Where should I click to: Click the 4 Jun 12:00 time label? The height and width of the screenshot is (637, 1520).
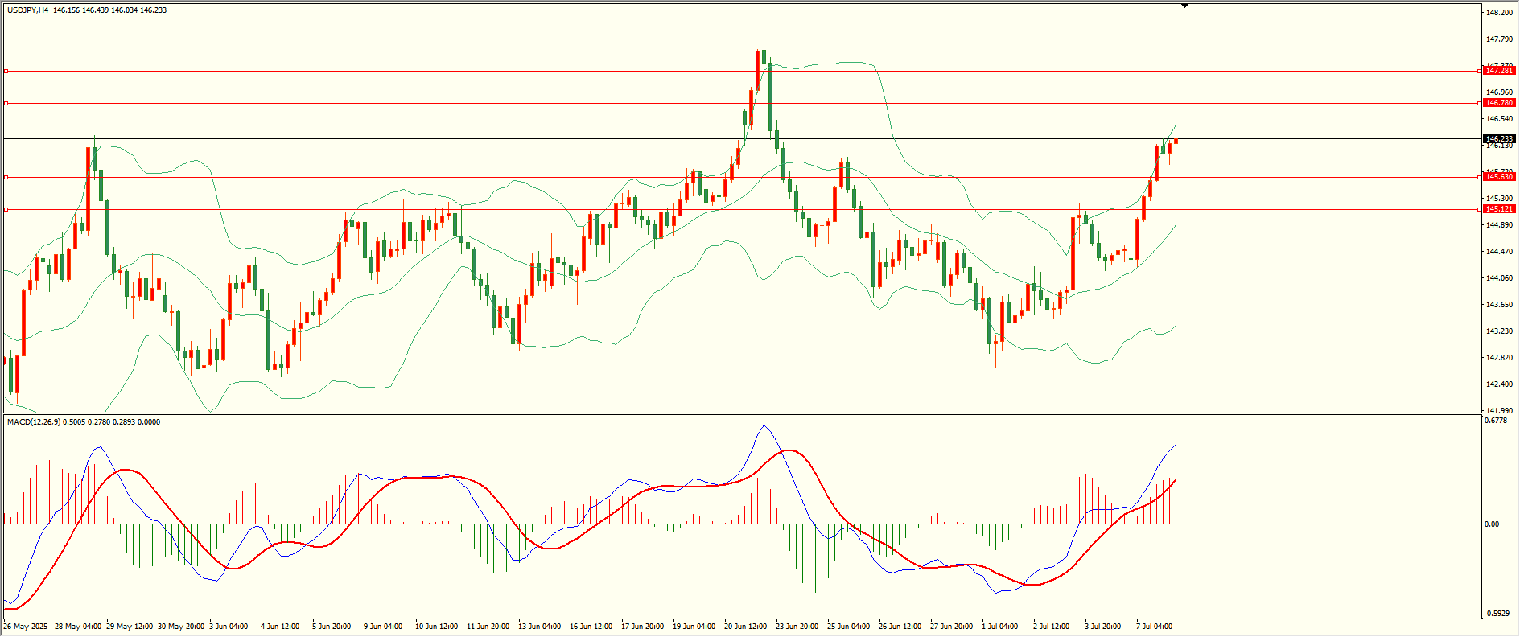click(x=281, y=627)
